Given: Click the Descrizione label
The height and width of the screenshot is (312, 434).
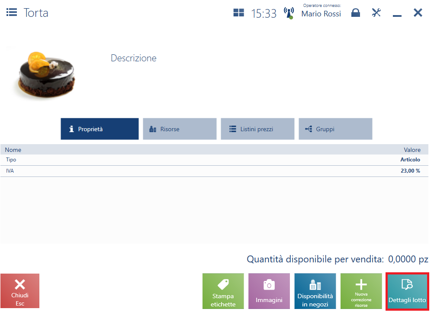Looking at the screenshot, I should point(134,58).
